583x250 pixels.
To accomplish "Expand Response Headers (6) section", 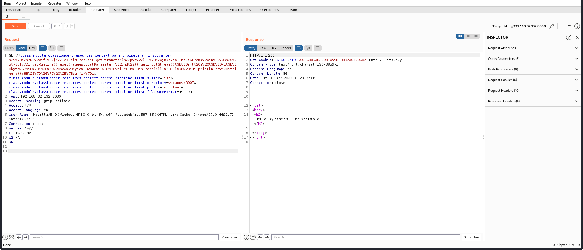I will coord(533,101).
